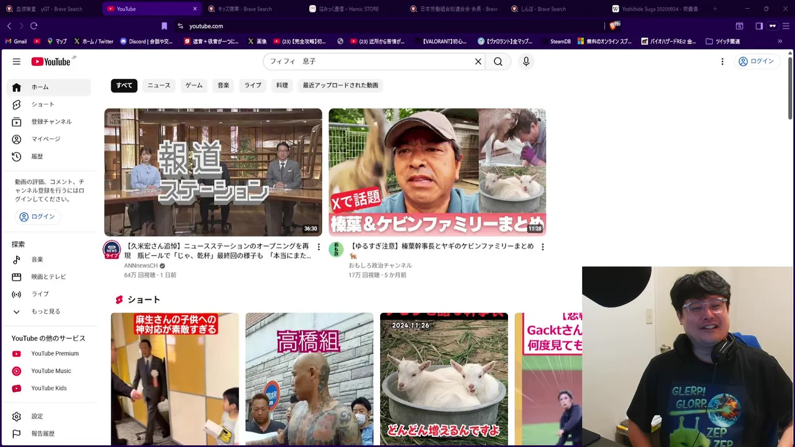Open the YouTube hamburger guide menu
The image size is (795, 447).
pyautogui.click(x=17, y=61)
